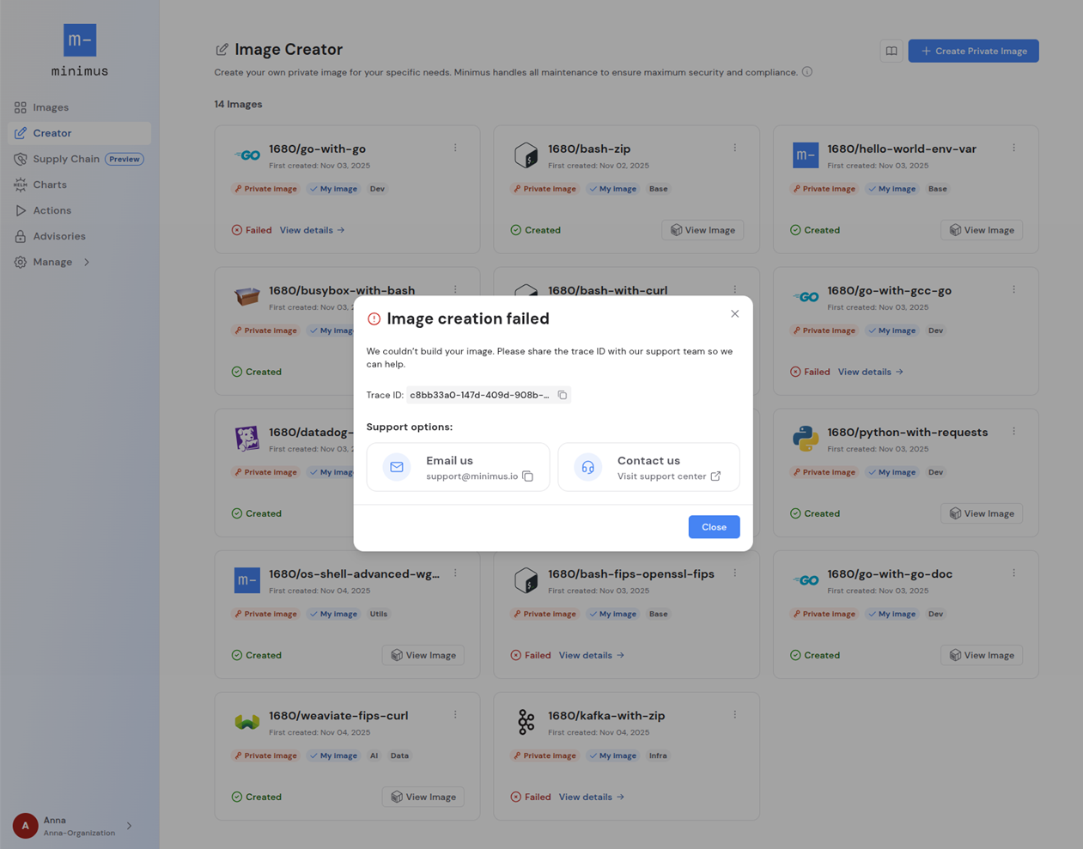Open the Images page from the sidebar
The height and width of the screenshot is (849, 1083).
click(x=19, y=107)
